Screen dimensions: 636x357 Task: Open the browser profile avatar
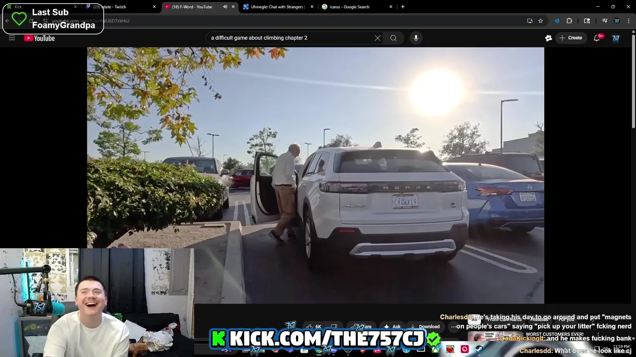[x=617, y=21]
